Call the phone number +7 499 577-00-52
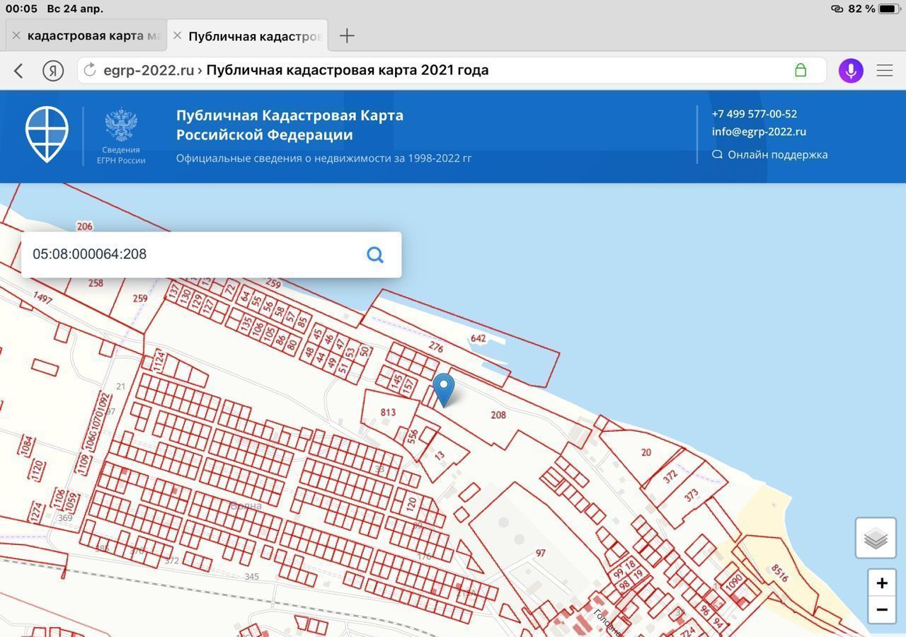Image resolution: width=906 pixels, height=637 pixels. [754, 113]
